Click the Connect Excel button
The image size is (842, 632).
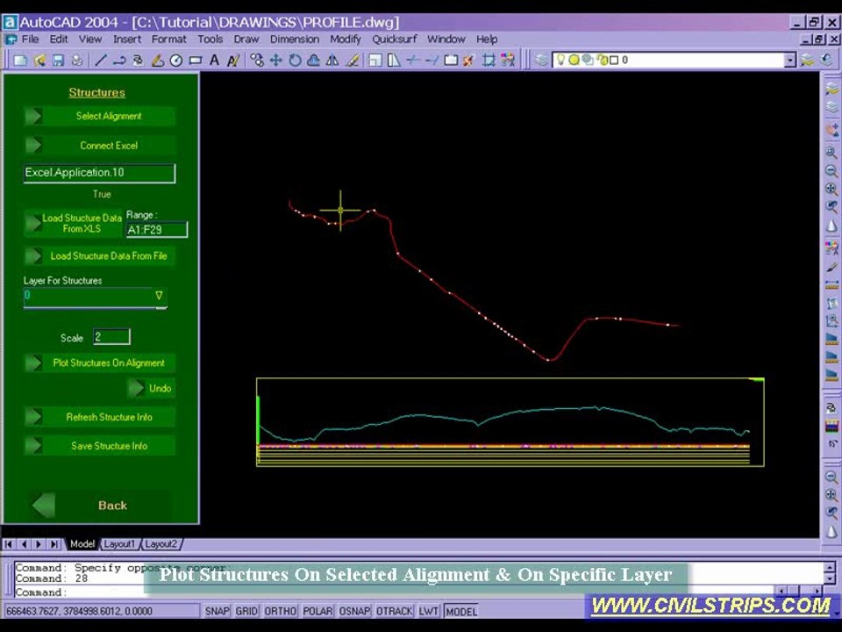coord(100,145)
